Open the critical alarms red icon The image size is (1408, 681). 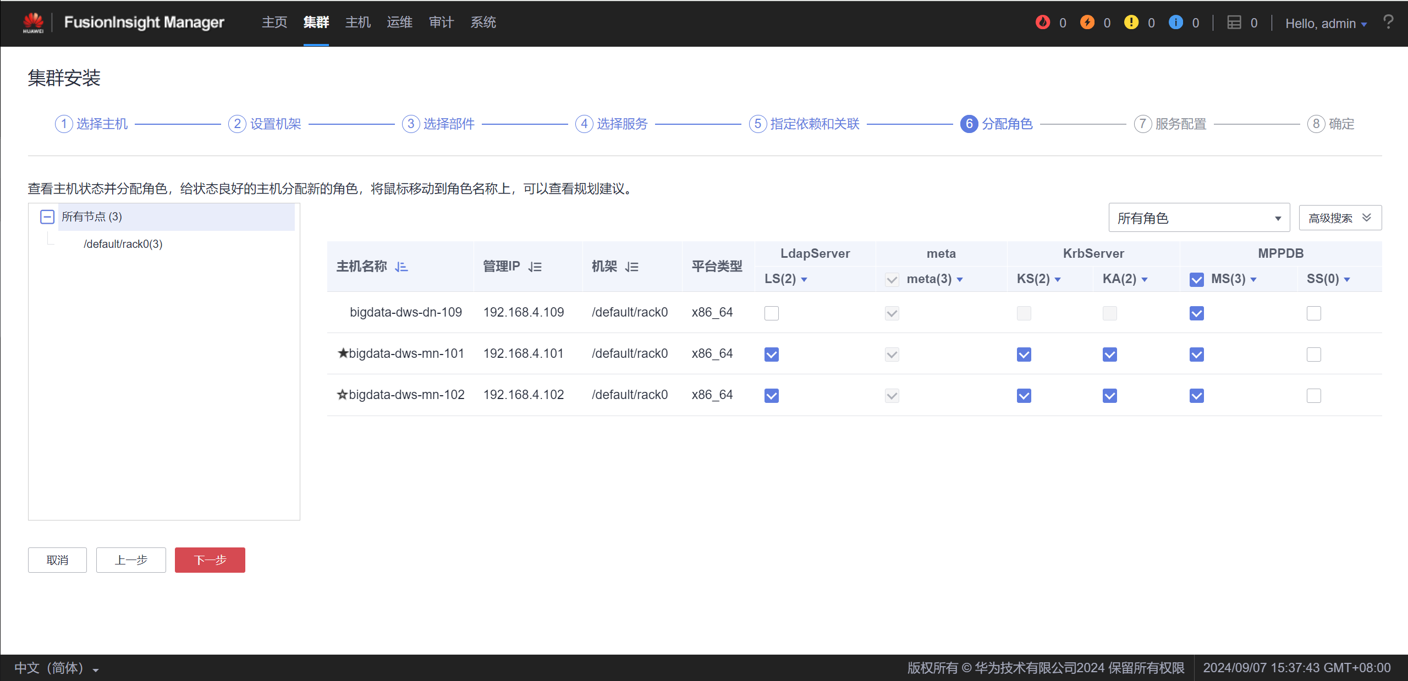click(x=1042, y=23)
